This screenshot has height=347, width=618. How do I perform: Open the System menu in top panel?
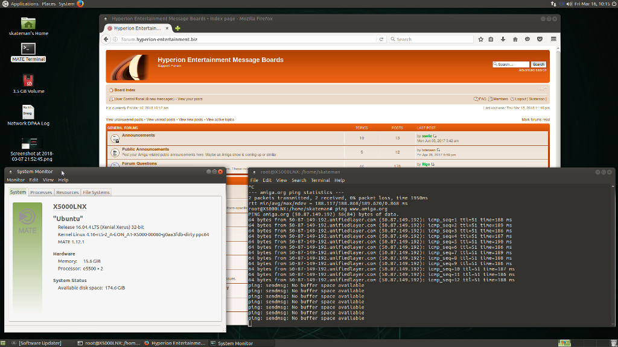point(66,4)
